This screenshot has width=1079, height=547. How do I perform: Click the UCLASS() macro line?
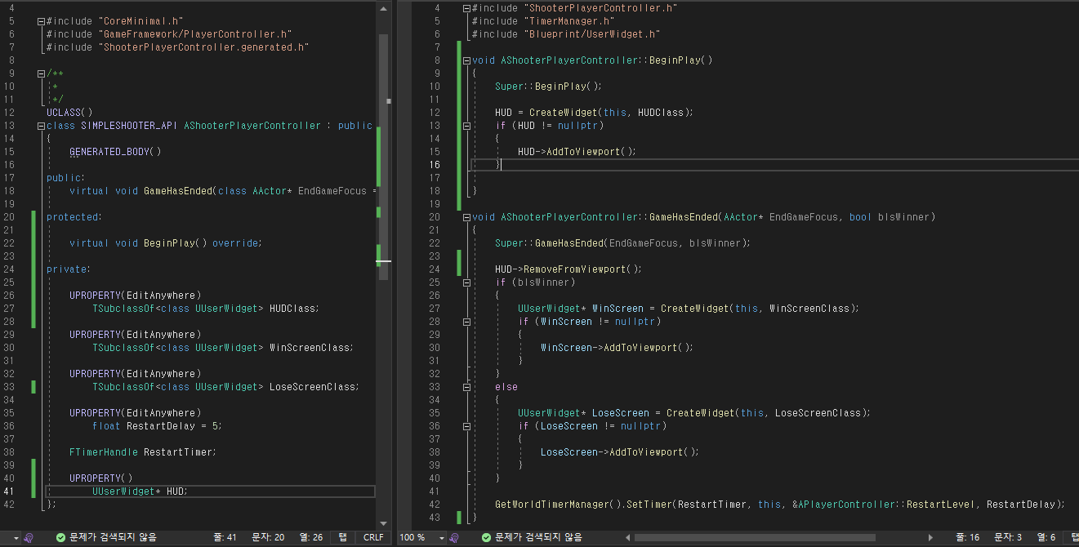click(69, 113)
